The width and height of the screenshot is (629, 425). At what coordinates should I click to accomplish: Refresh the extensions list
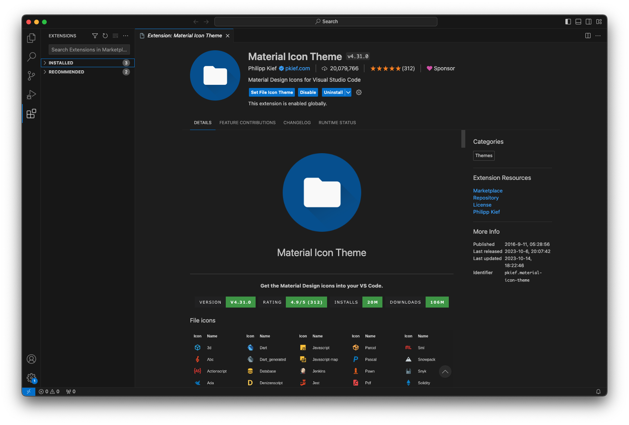click(105, 36)
